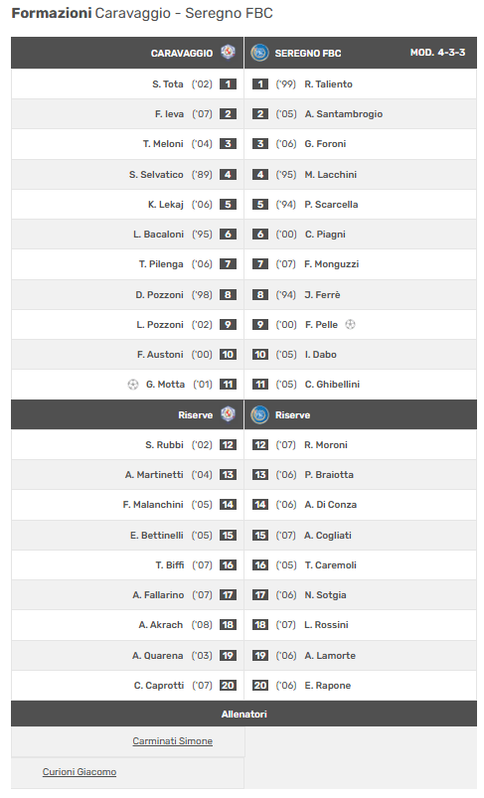Select reserve player A. Di Conza
This screenshot has height=798, width=484.
pyautogui.click(x=330, y=505)
